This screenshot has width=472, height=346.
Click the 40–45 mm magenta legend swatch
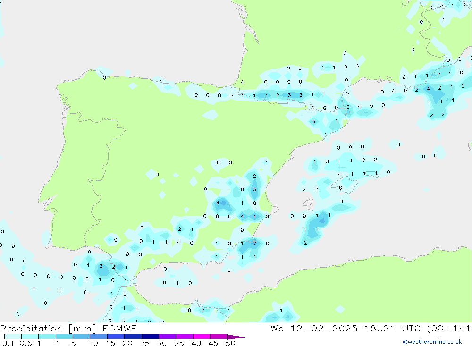tap(202, 337)
